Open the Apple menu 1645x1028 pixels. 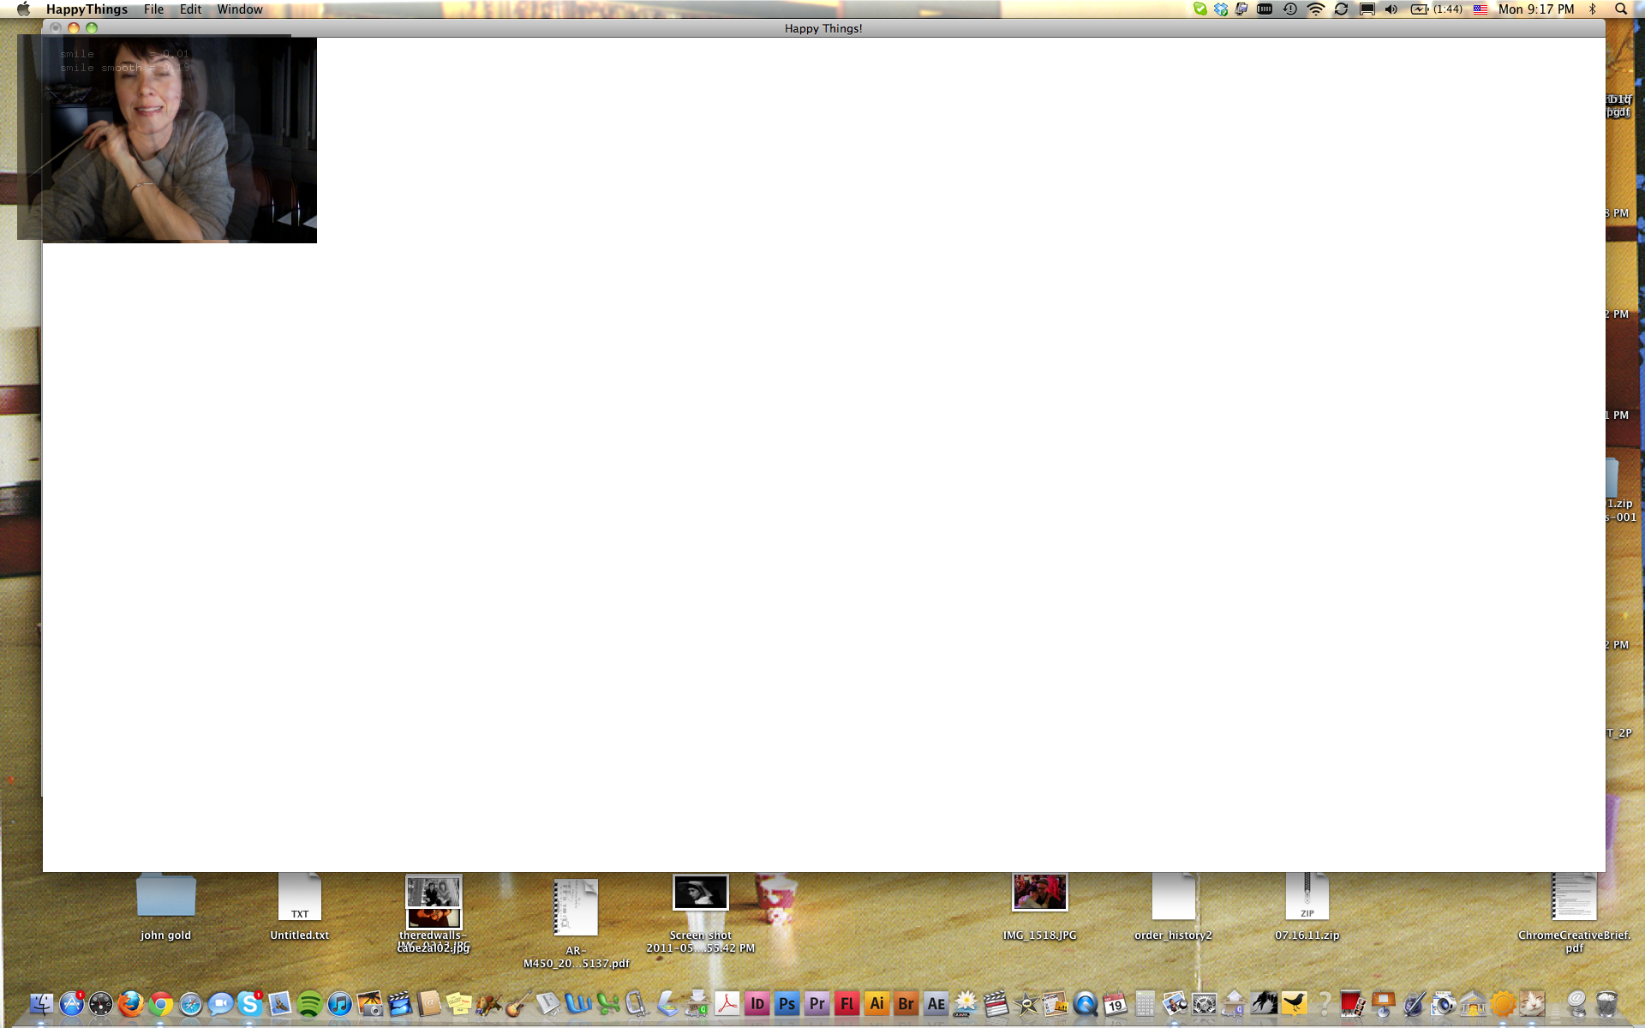tap(23, 9)
